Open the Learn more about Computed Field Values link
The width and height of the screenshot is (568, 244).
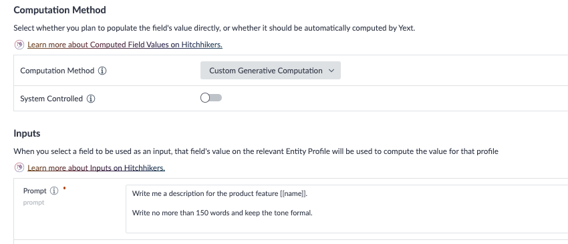click(125, 45)
